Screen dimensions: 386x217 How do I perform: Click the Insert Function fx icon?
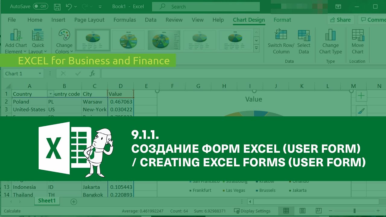point(93,74)
